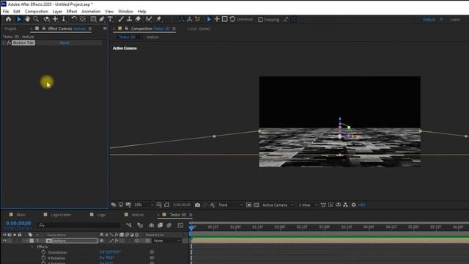
Task: Click the show channel color icon
Action: tap(212, 205)
